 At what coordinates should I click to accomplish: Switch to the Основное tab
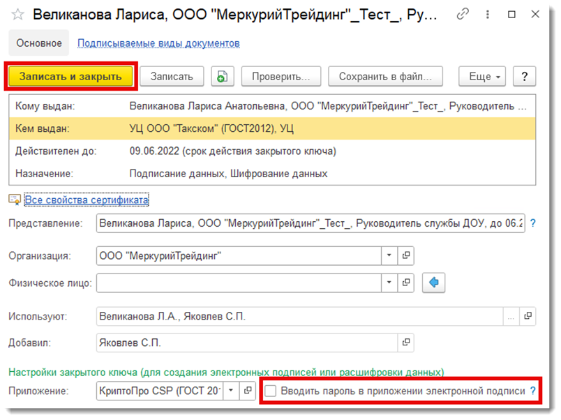tap(40, 43)
